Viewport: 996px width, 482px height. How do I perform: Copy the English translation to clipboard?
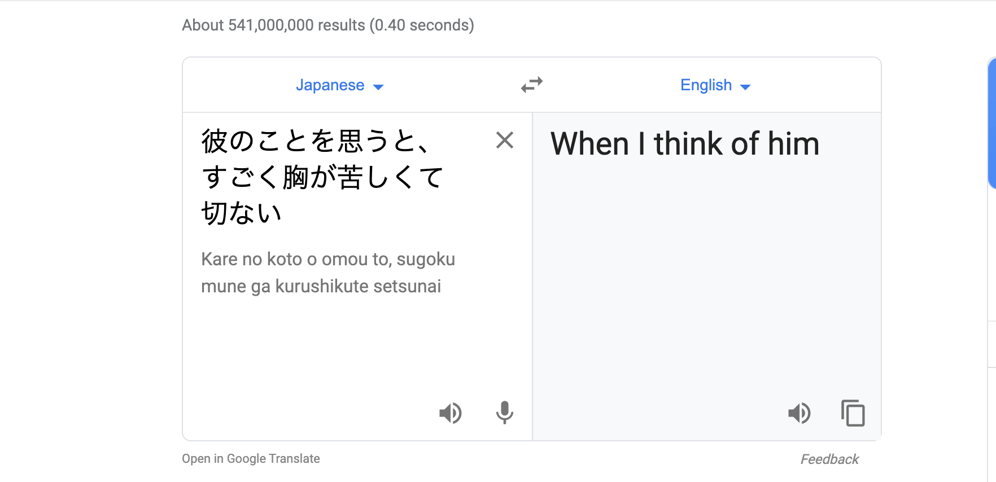coord(853,413)
